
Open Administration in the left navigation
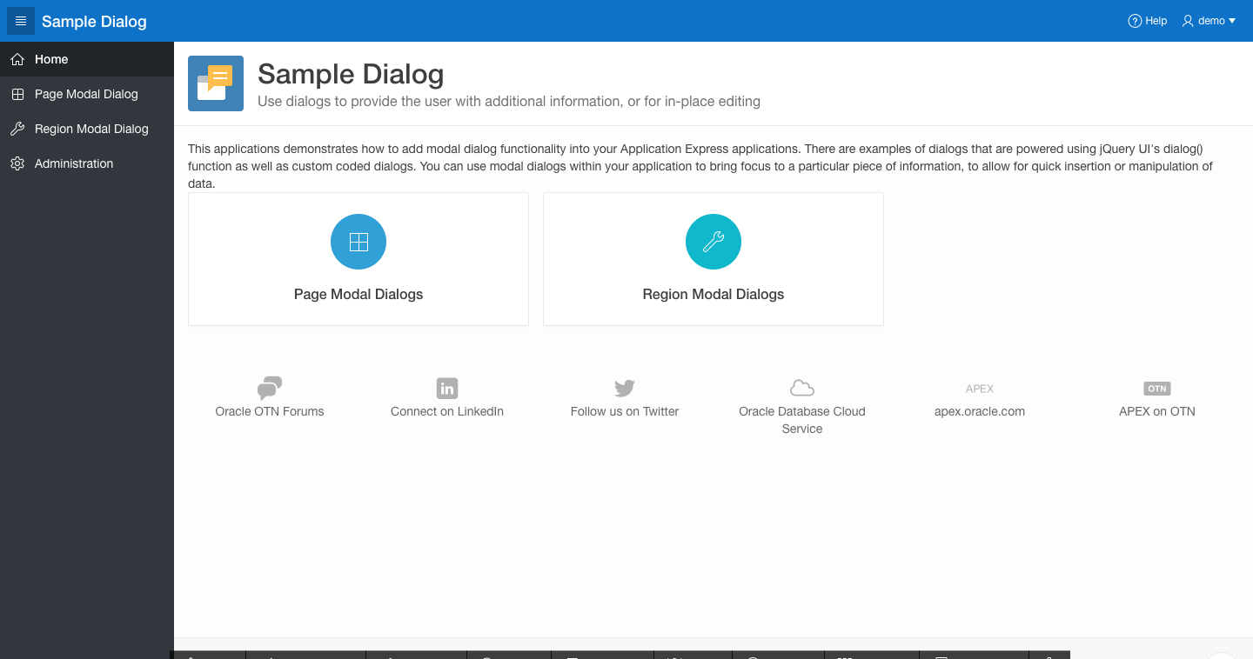74,163
